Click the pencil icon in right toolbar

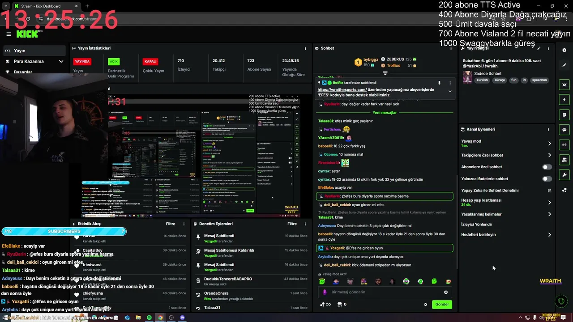pyautogui.click(x=564, y=65)
